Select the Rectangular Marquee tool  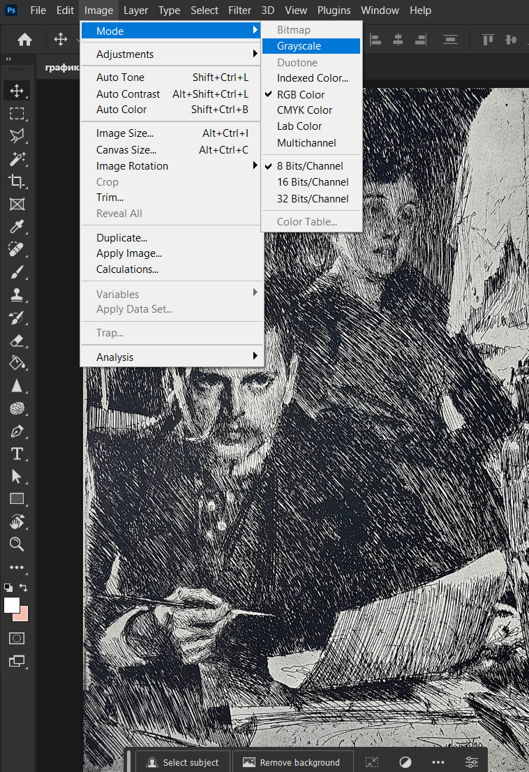17,114
